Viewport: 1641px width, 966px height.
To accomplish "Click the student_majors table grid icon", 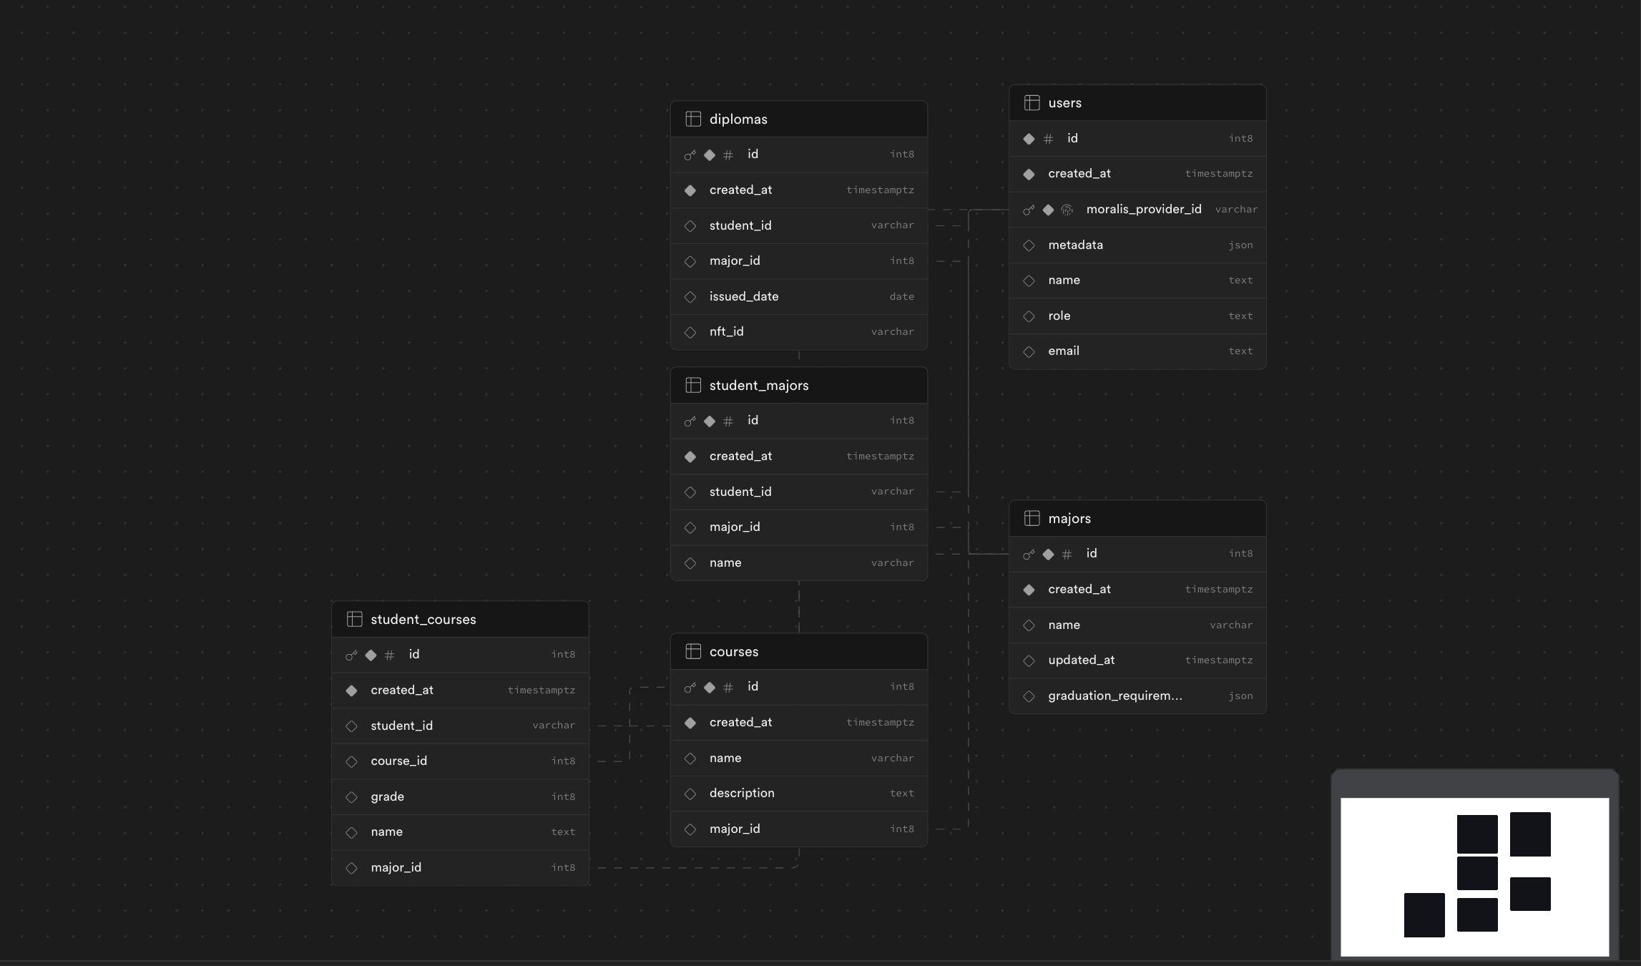I will (x=692, y=385).
